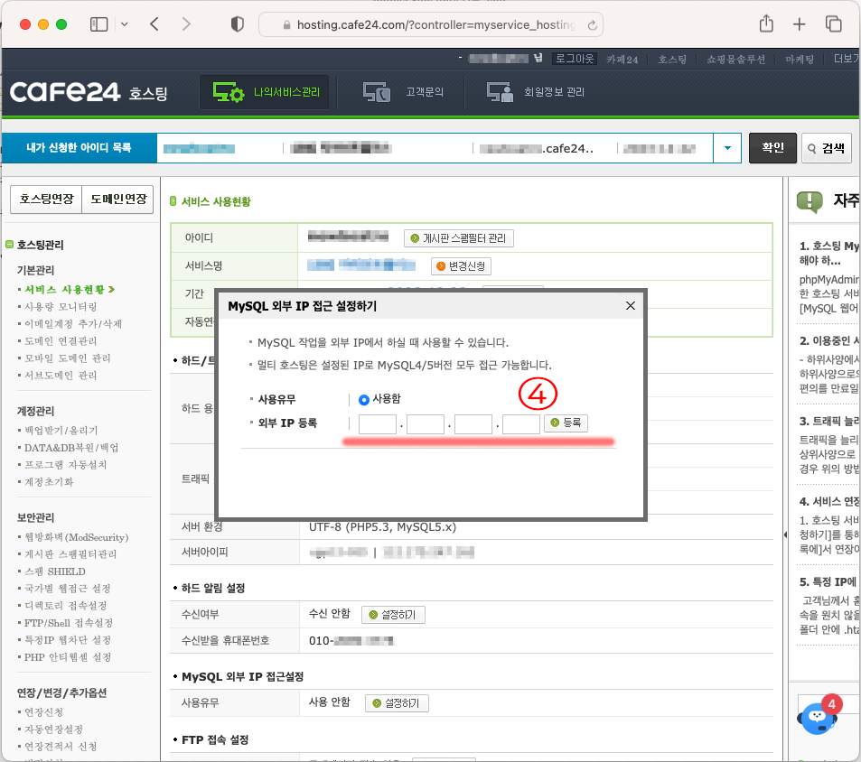The height and width of the screenshot is (762, 861).
Task: Go back with the browser back arrow
Action: [154, 24]
